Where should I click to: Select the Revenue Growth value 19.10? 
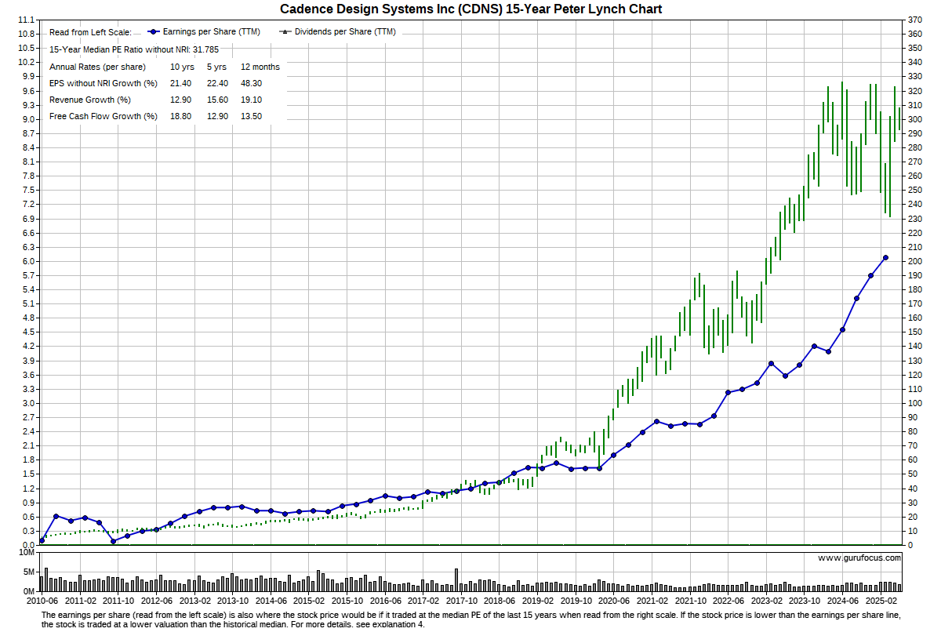point(252,100)
